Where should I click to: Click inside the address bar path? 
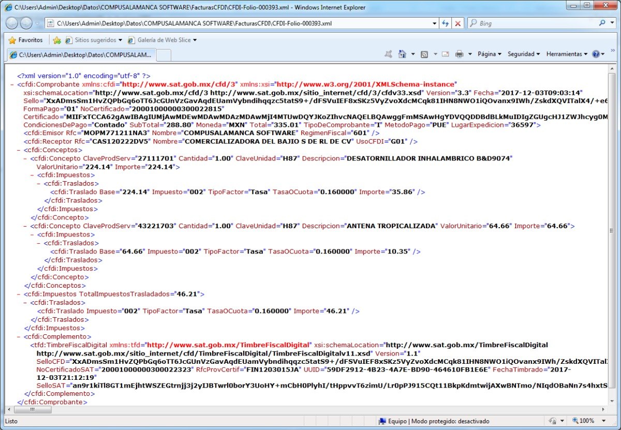pos(238,23)
